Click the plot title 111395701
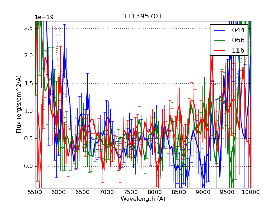Image resolution: width=279 pixels, height=209 pixels. coord(143,16)
